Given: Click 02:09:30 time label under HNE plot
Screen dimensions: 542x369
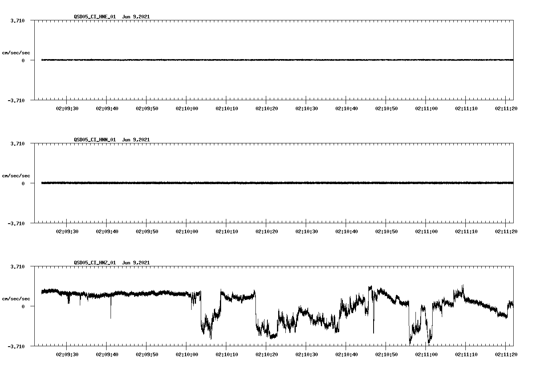Looking at the screenshot, I should pyautogui.click(x=67, y=108).
